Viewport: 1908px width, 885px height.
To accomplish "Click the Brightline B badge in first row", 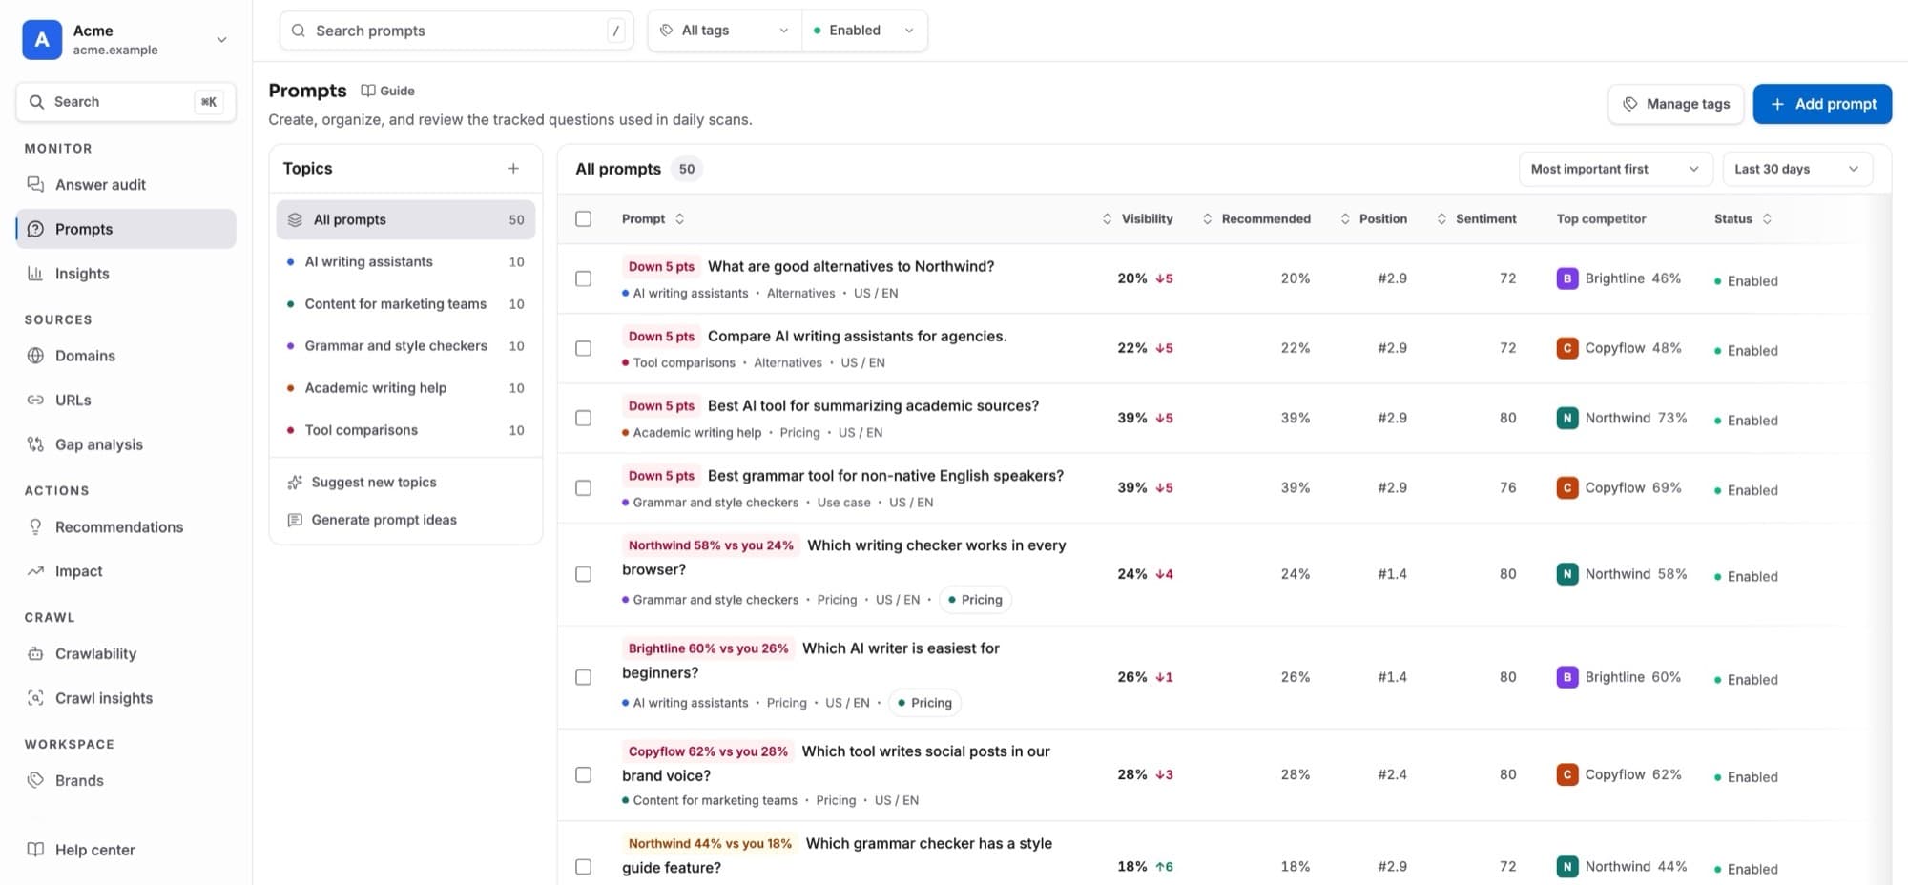I will (x=1566, y=278).
